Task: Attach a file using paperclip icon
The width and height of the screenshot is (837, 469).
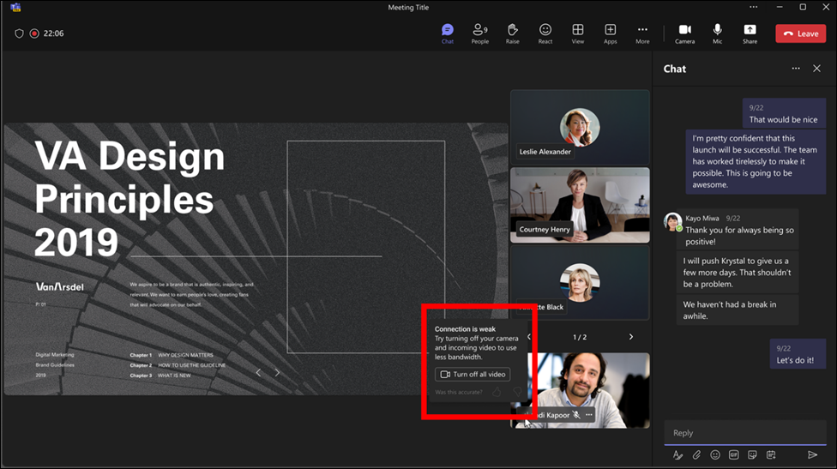Action: [696, 454]
